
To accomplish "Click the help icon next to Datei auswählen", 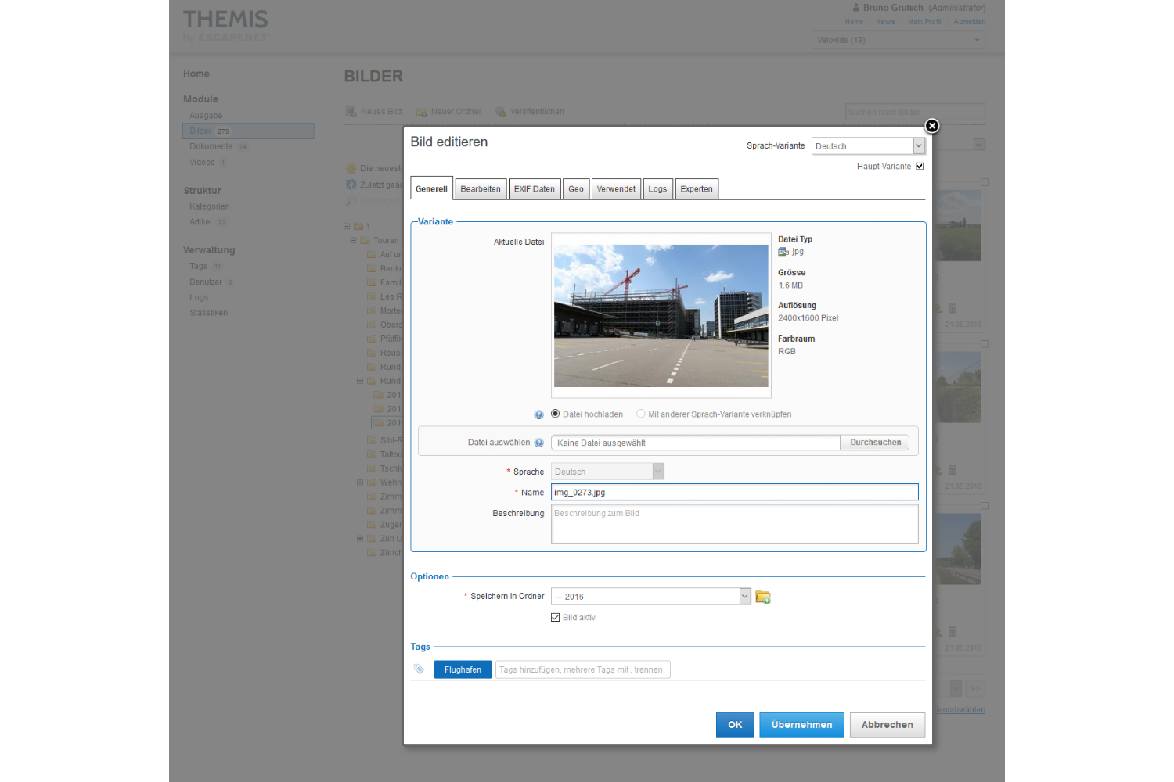I will pyautogui.click(x=538, y=443).
